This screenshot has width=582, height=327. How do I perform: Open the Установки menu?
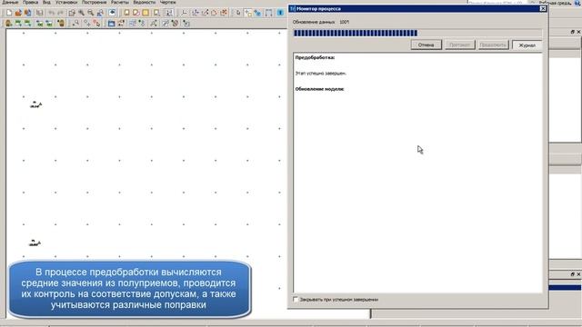[x=66, y=2]
